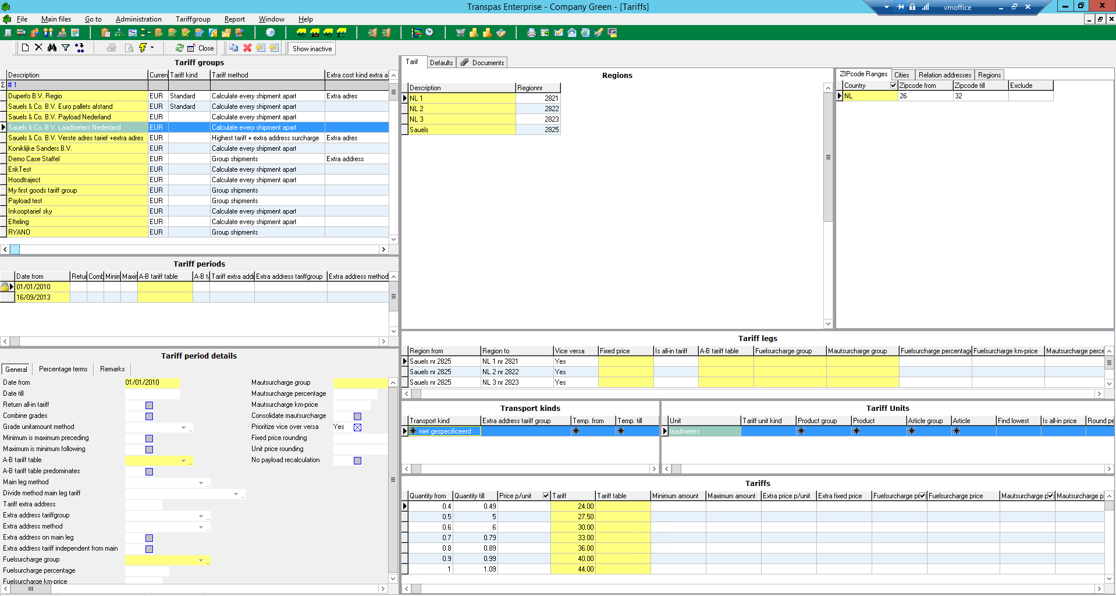Image resolution: width=1116 pixels, height=596 pixels.
Task: Click the blue dots sort icon
Action: [80, 48]
